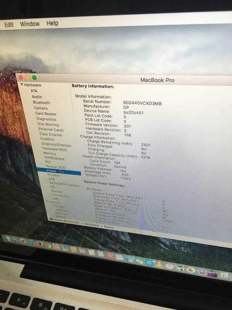Collapse the Network tree section

[48, 201]
